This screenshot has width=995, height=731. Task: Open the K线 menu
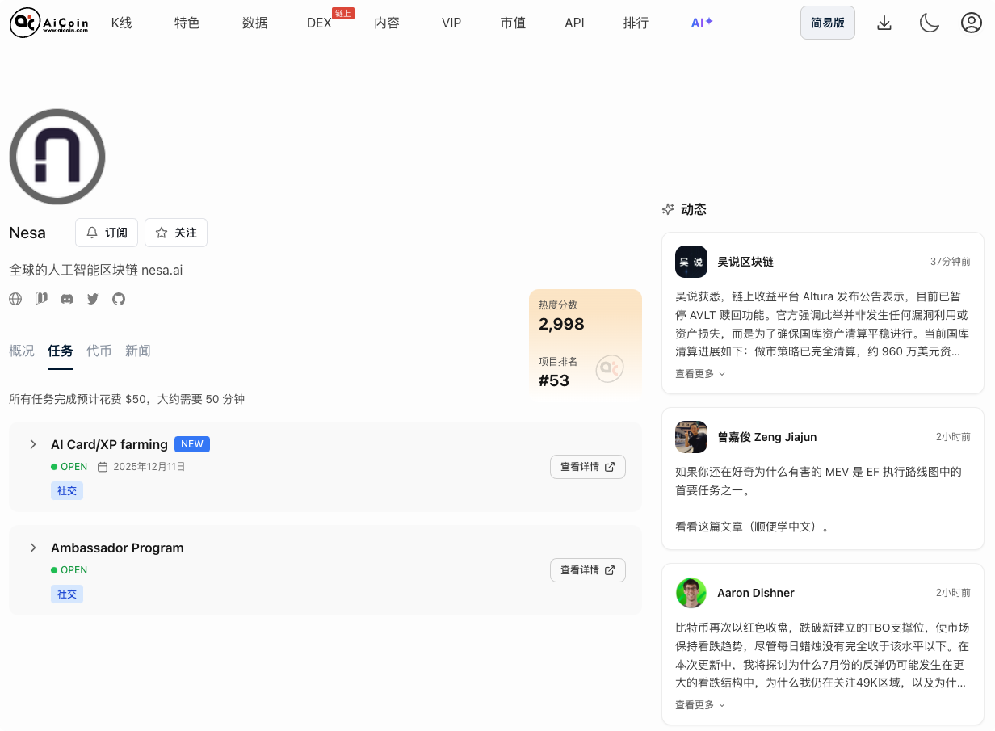[x=122, y=23]
